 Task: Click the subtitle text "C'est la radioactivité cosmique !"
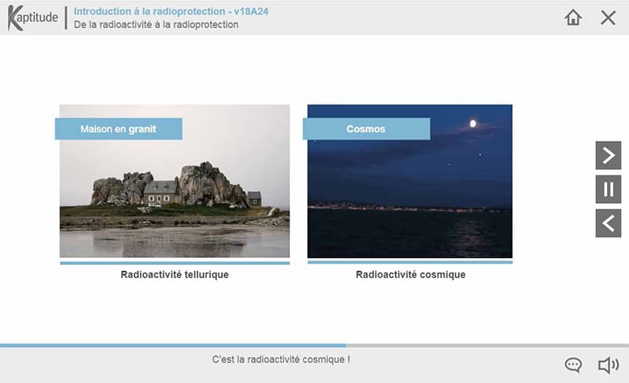[281, 359]
